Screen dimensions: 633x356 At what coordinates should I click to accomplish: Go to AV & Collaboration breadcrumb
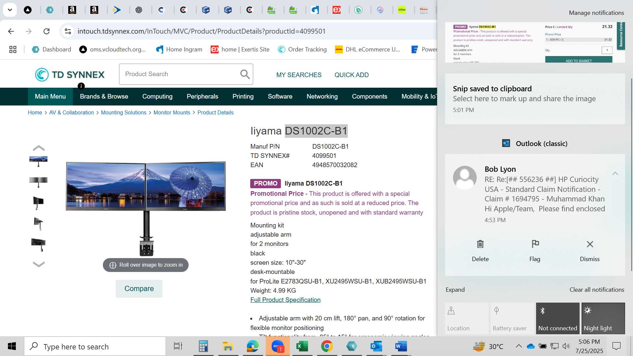71,113
